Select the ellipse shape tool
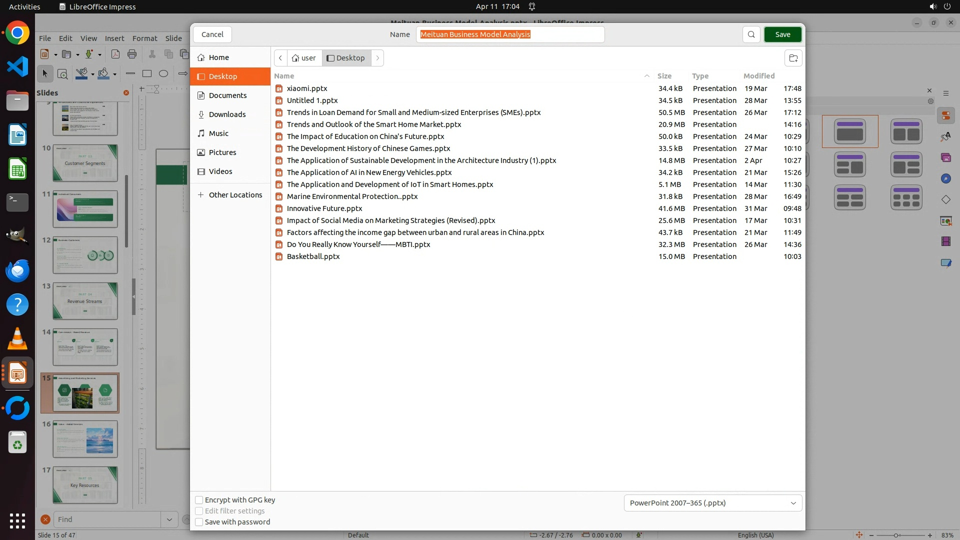 coord(163,73)
